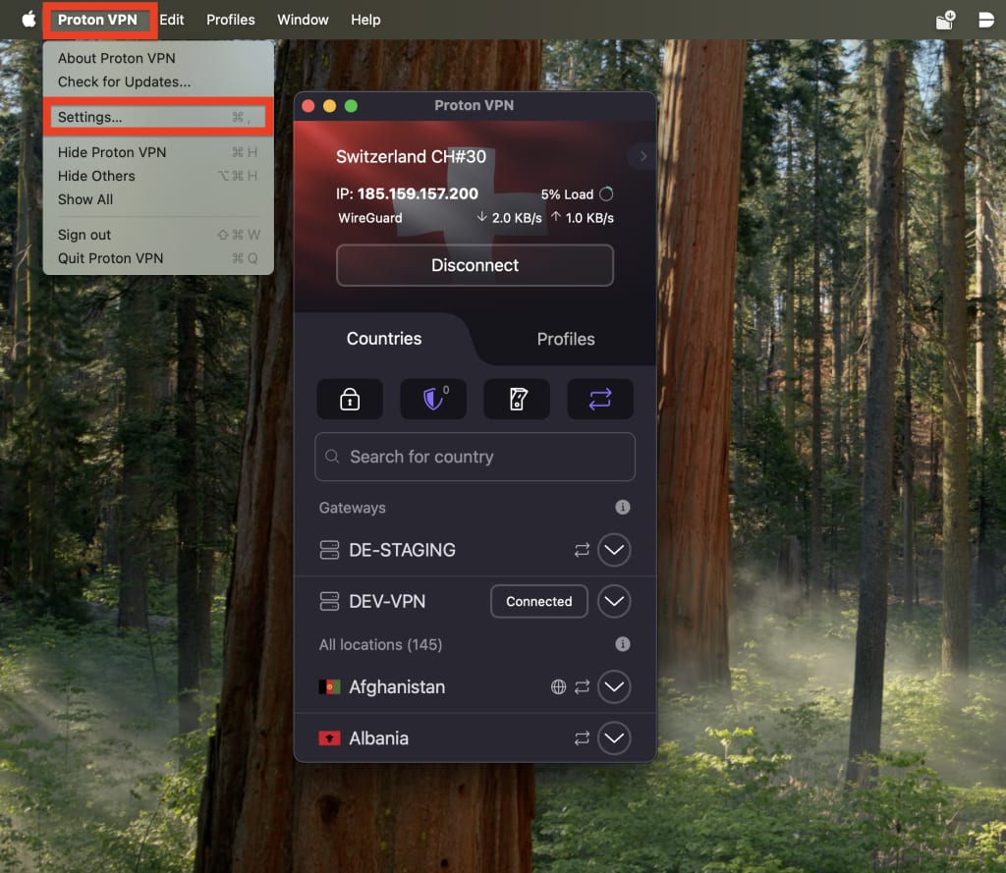Toggle the Port Forwarding arrows icon
The width and height of the screenshot is (1006, 873).
click(600, 399)
